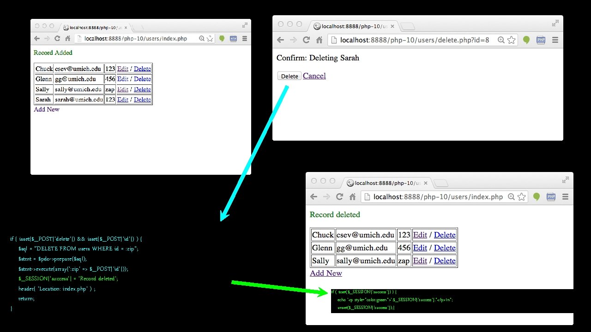This screenshot has height=332, width=591.
Task: Open a new tab in the delete.php window
Action: tap(408, 26)
